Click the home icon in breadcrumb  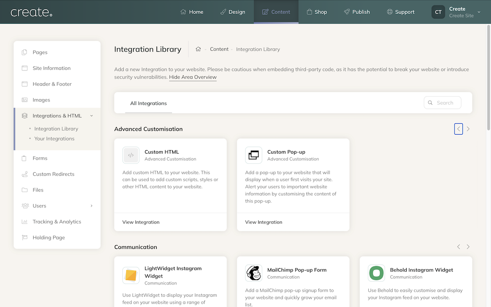pos(198,49)
